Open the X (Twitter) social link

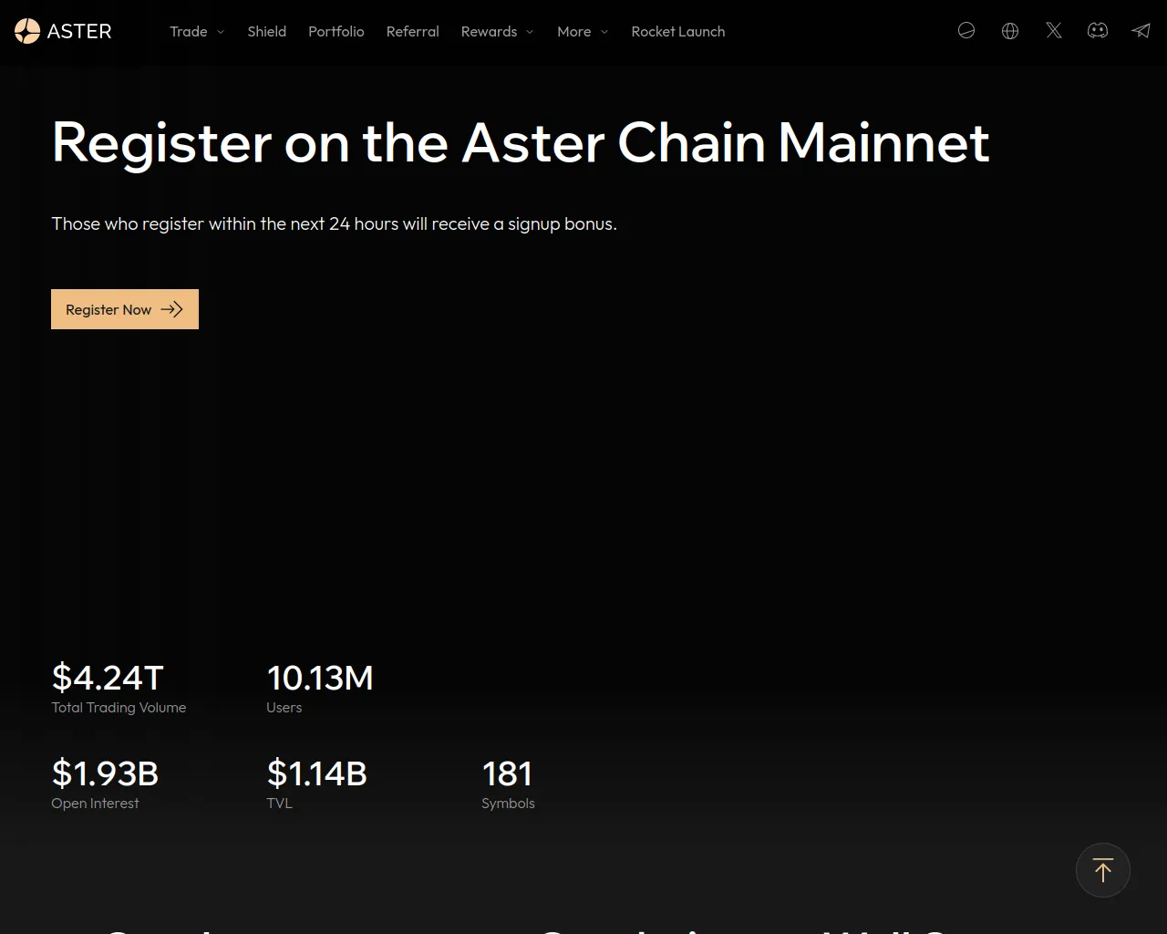tap(1054, 31)
